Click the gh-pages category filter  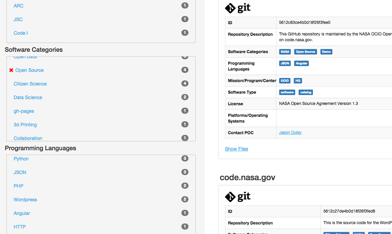coord(24,111)
